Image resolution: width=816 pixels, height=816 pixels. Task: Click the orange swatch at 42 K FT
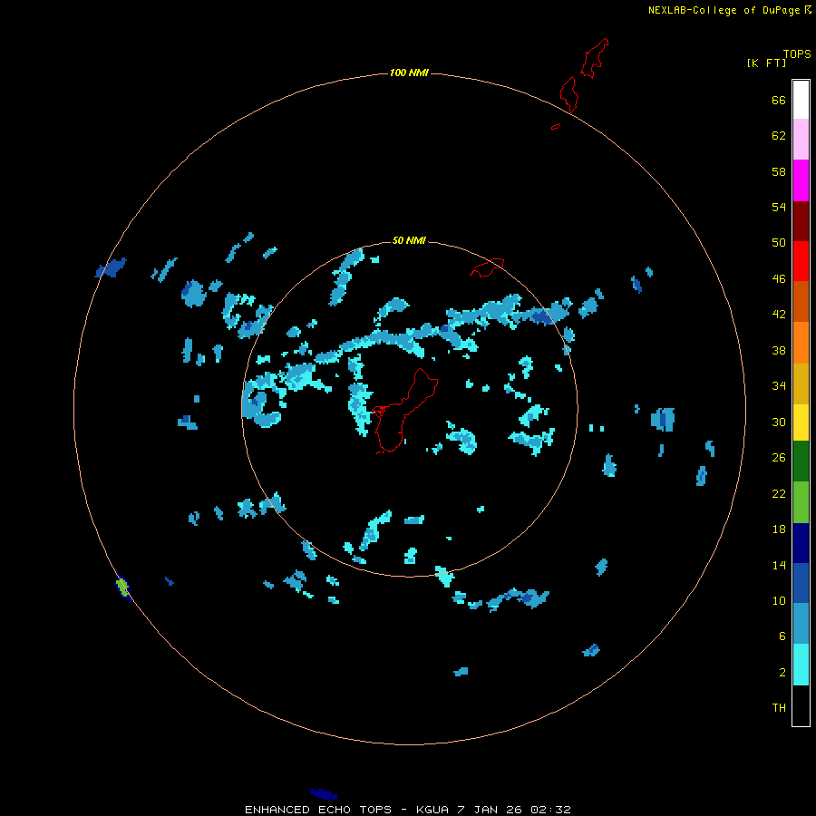(x=801, y=342)
